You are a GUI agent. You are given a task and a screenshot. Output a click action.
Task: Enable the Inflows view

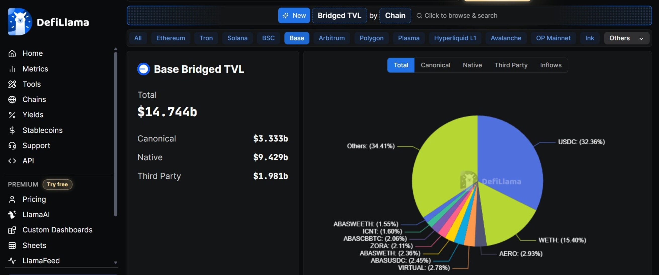tap(551, 65)
